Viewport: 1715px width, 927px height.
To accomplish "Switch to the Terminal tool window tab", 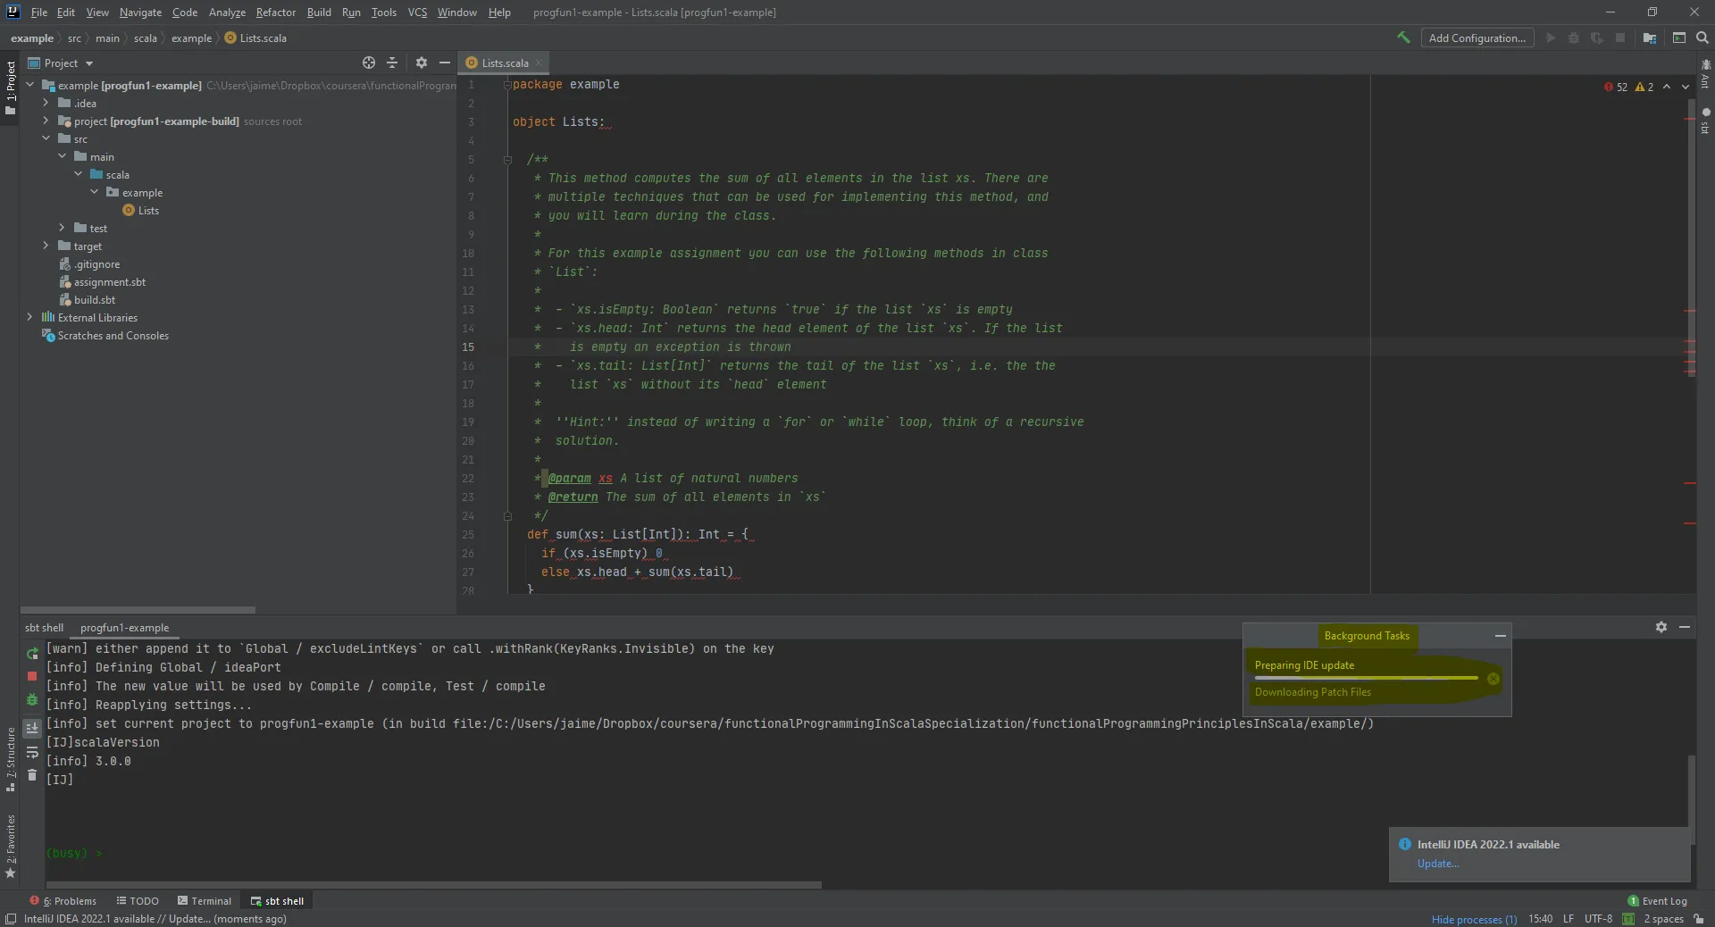I will (x=205, y=901).
